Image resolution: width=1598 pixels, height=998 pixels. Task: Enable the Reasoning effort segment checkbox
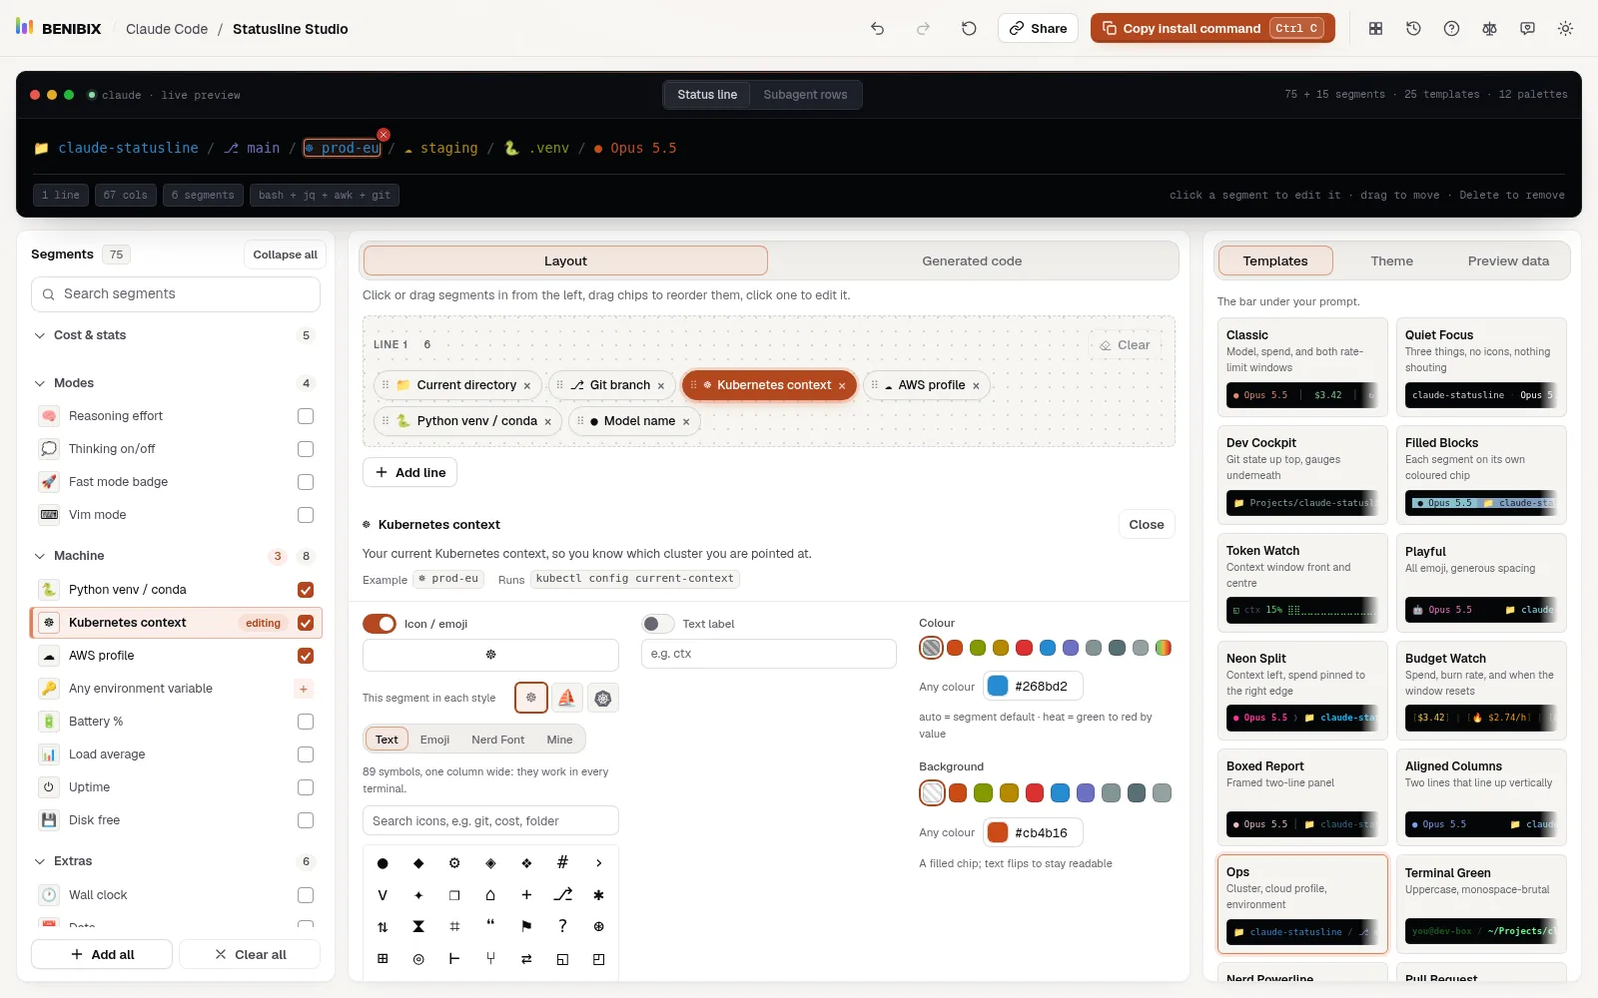306,416
